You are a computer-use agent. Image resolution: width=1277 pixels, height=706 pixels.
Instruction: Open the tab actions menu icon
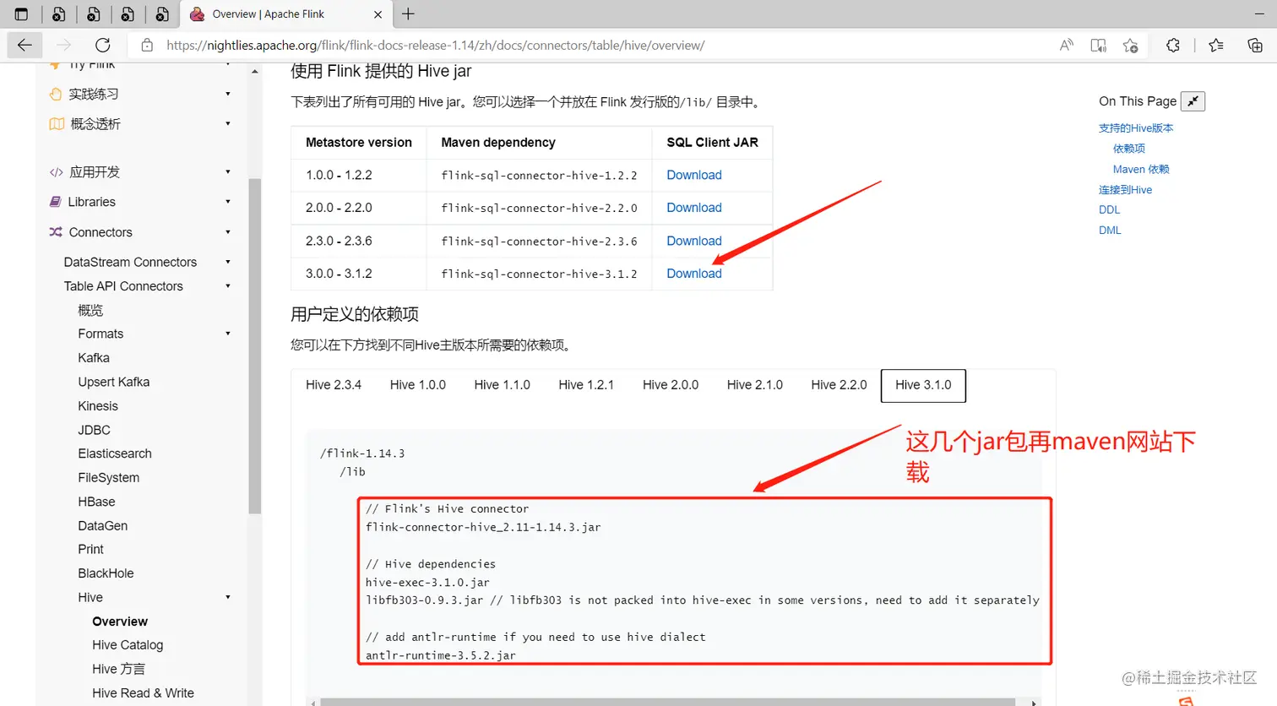tap(22, 14)
